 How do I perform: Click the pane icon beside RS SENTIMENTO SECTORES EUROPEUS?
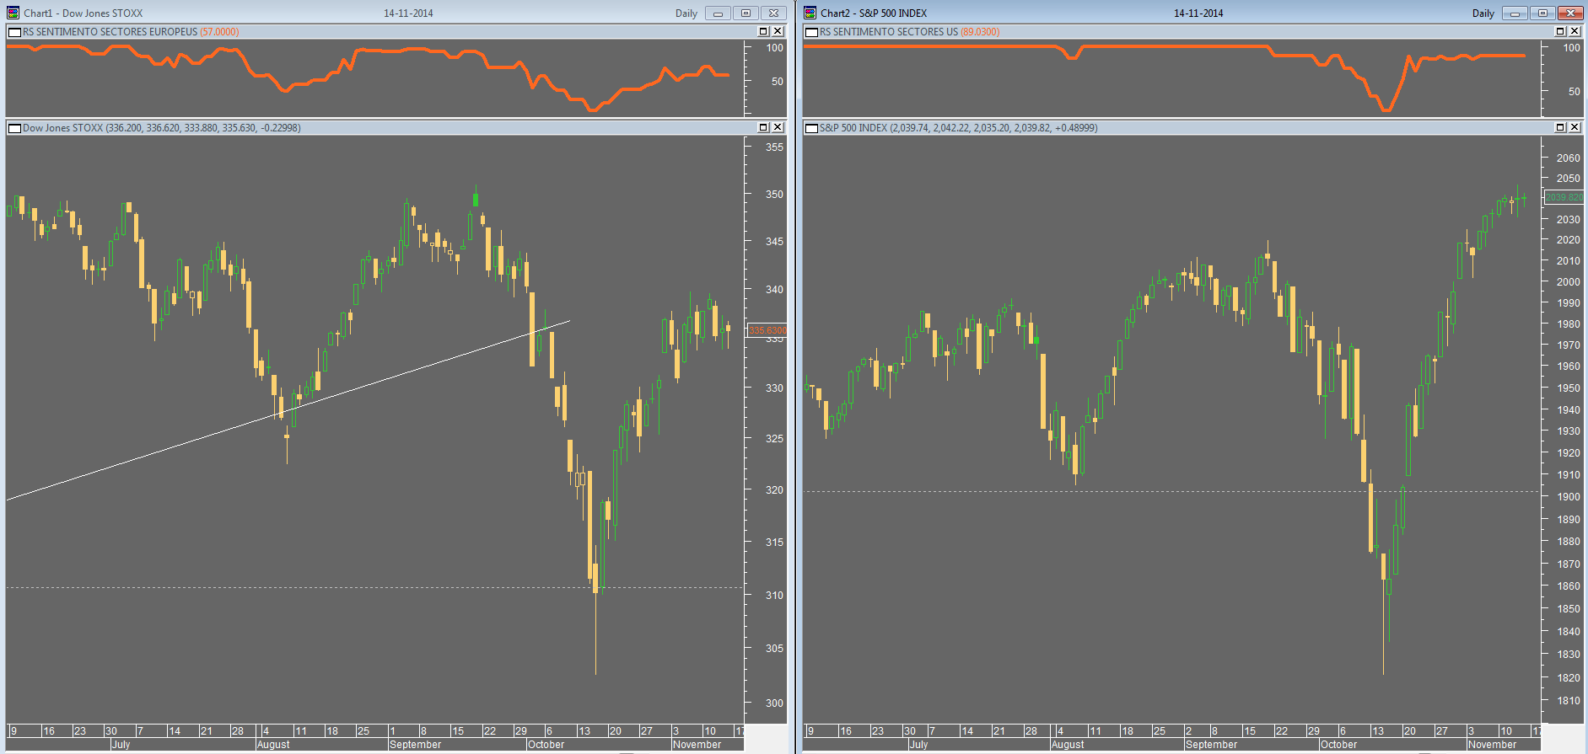[14, 32]
